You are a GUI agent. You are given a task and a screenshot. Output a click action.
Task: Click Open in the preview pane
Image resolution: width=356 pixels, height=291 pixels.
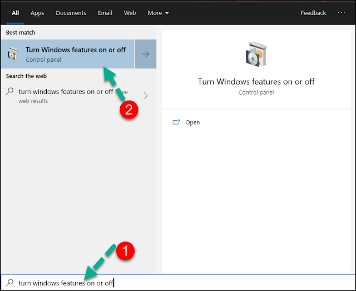[192, 122]
